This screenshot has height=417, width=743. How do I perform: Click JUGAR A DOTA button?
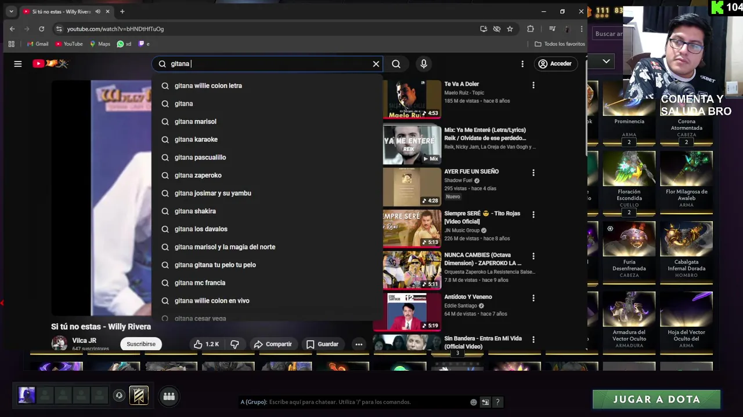[x=657, y=399]
